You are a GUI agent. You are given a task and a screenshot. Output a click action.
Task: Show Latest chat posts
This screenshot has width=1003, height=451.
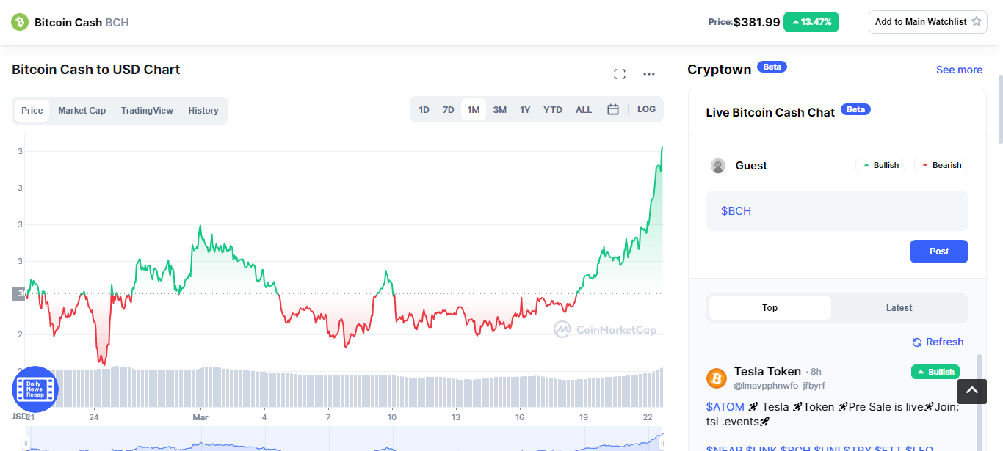point(899,308)
